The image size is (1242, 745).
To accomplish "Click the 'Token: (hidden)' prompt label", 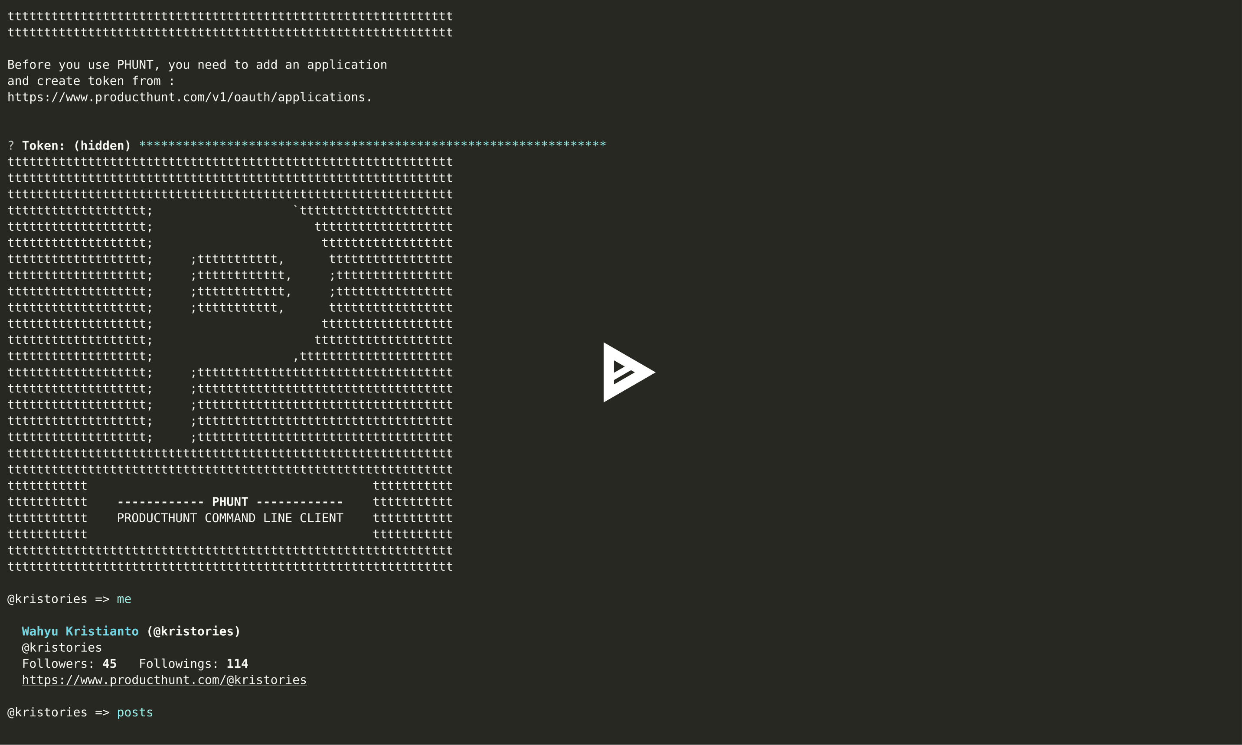I will point(76,146).
